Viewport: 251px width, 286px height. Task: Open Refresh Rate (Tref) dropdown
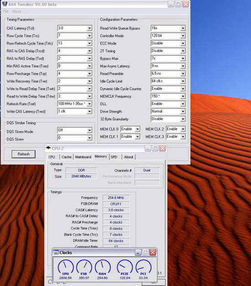tap(89, 104)
